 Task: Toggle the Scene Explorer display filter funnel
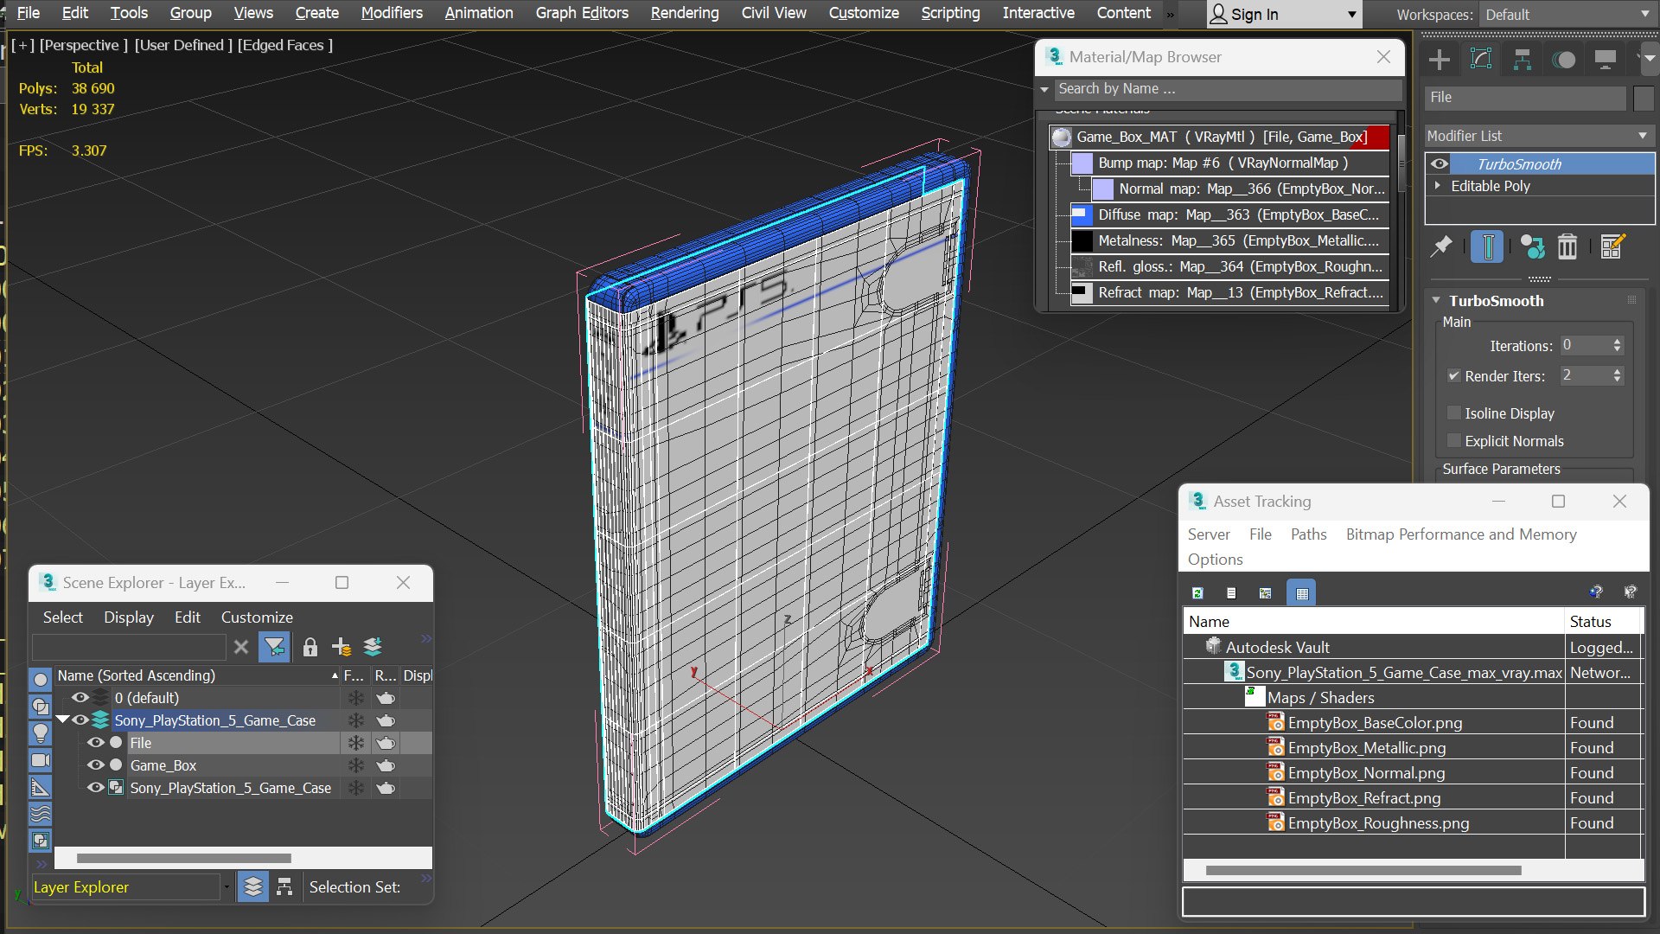click(274, 647)
